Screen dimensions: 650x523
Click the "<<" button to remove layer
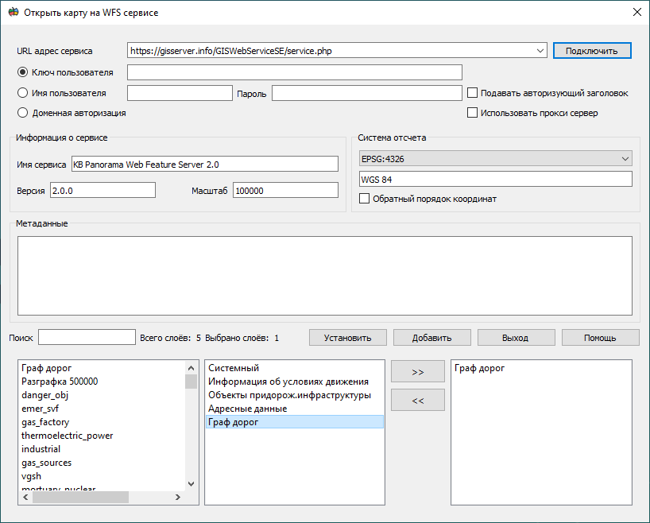417,399
